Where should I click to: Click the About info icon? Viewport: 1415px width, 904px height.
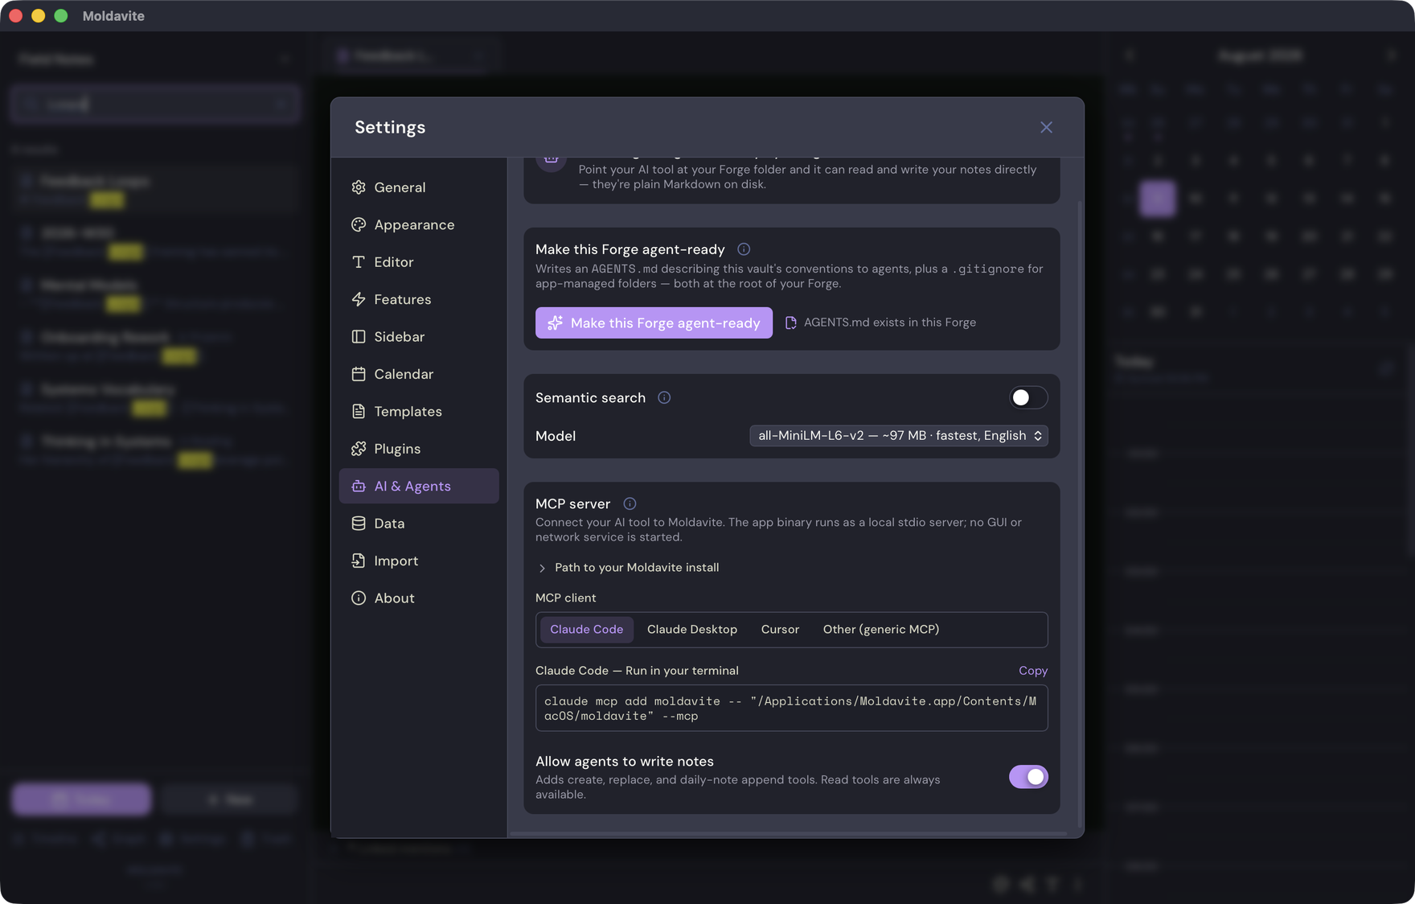pyautogui.click(x=359, y=598)
